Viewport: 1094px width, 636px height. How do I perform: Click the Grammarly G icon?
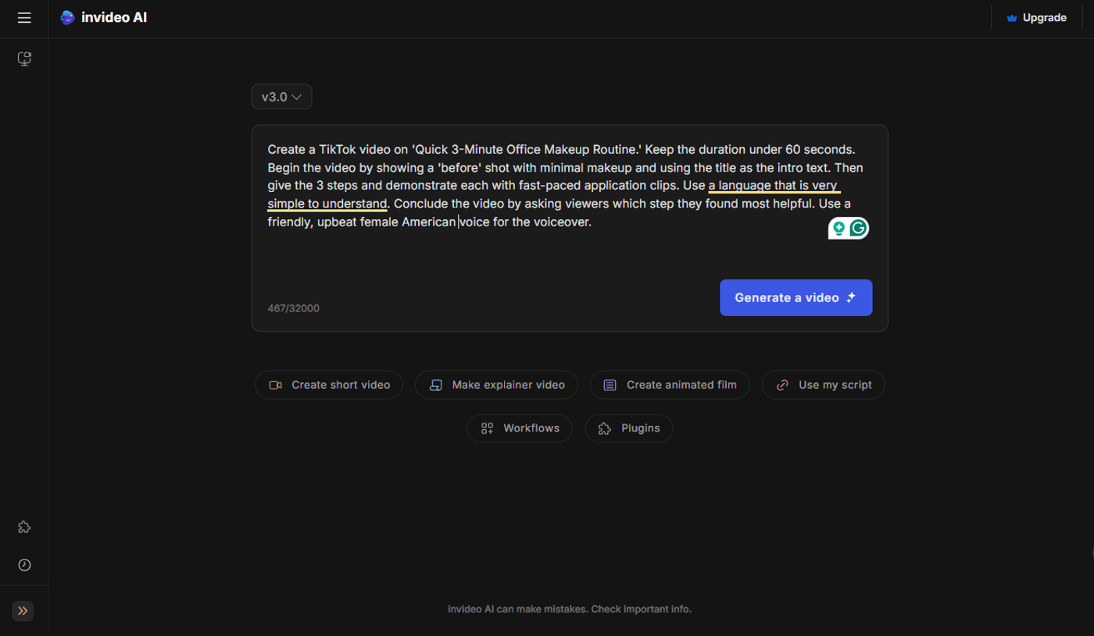click(x=859, y=228)
